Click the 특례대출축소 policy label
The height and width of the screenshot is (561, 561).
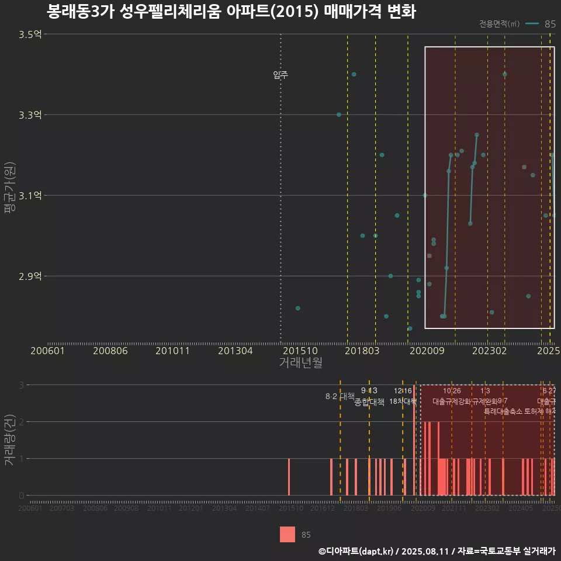point(503,411)
